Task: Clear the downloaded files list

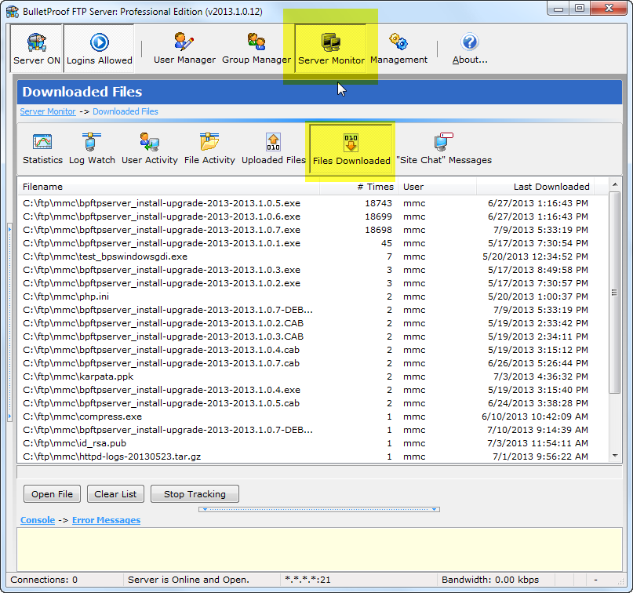Action: pyautogui.click(x=115, y=494)
